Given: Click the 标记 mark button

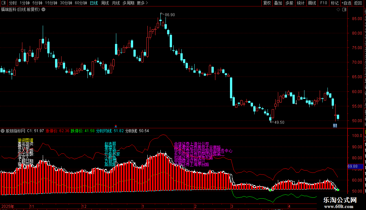Looking at the screenshot, I should [335, 3].
